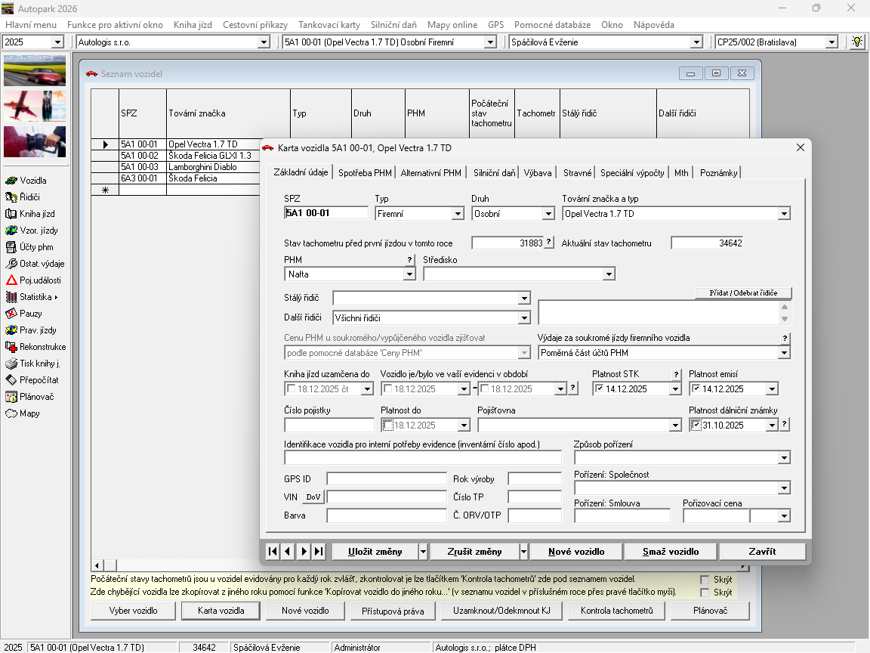Open the Tovární značka a typ dropdown
Screen dimensions: 870x653
coord(784,214)
